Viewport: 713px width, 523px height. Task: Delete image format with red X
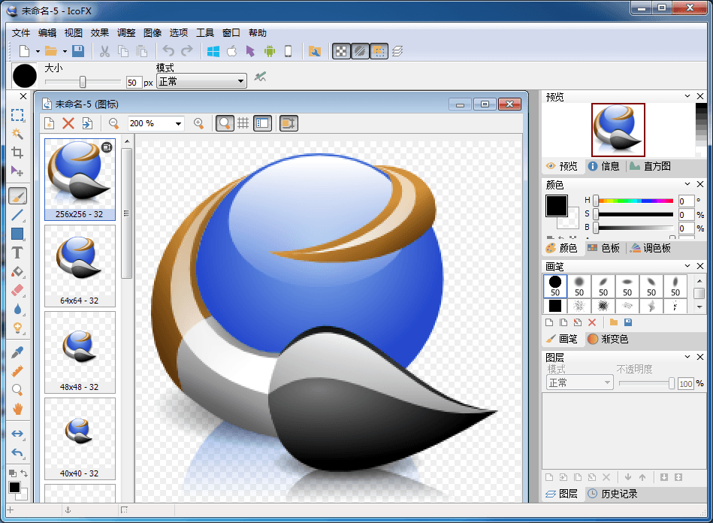[68, 123]
